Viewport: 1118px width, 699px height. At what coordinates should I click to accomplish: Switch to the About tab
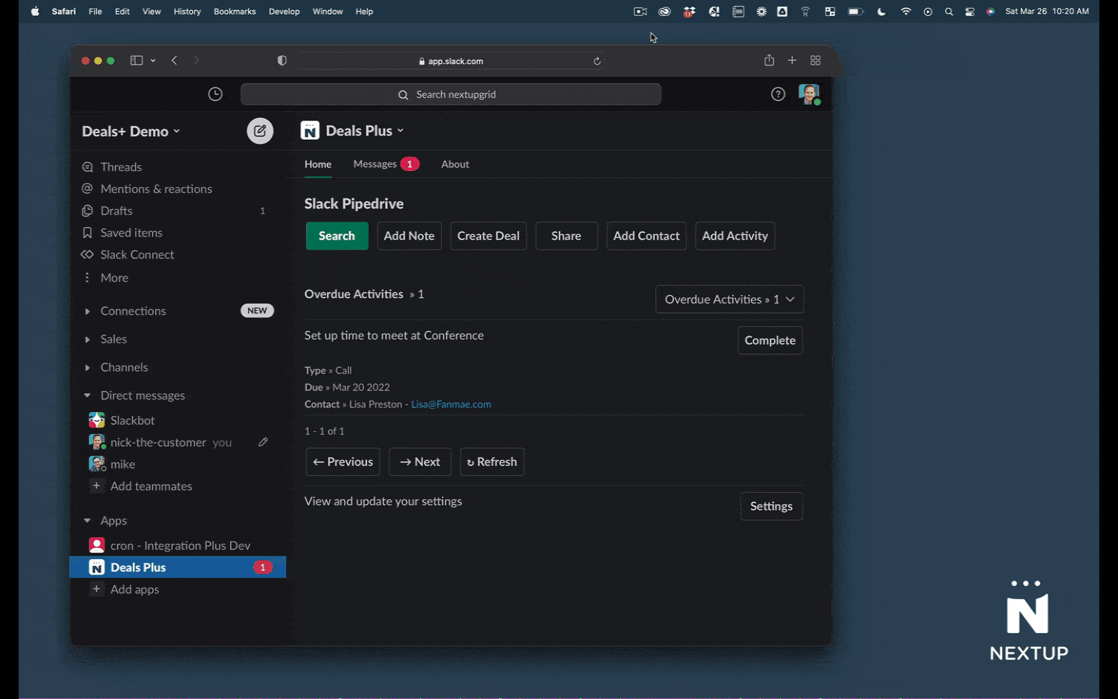tap(455, 164)
